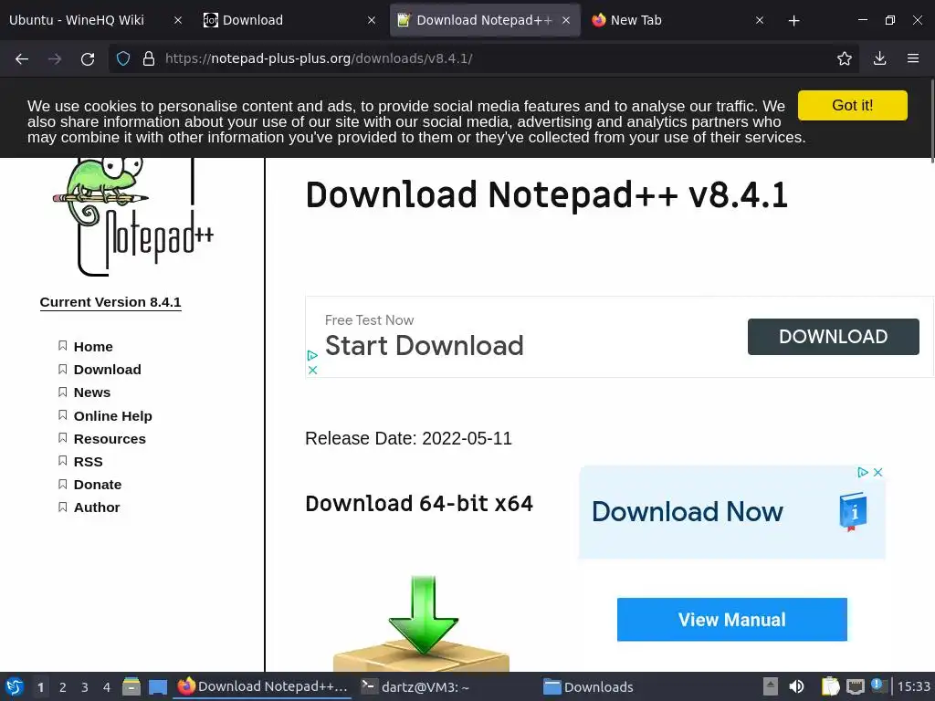The height and width of the screenshot is (701, 935).
Task: Click the Download Now ad banner
Action: pos(731,512)
